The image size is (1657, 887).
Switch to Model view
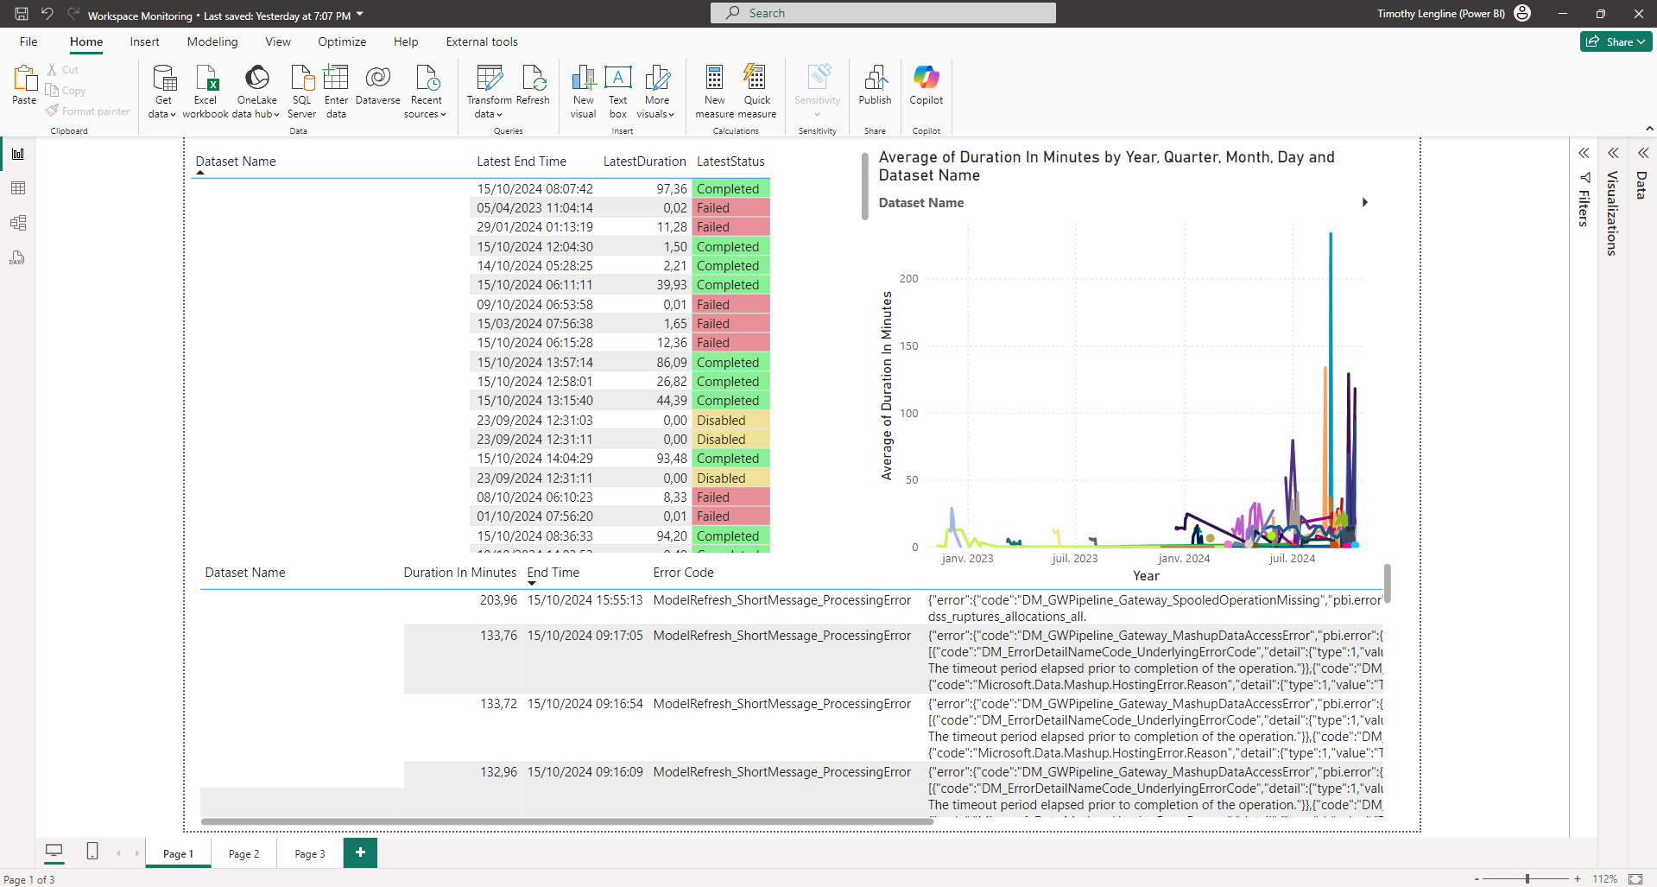[18, 223]
